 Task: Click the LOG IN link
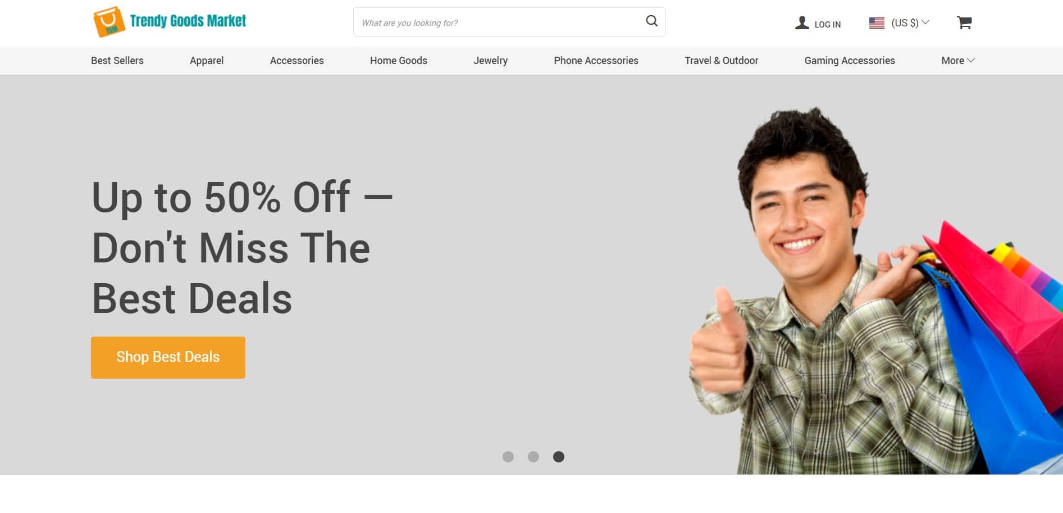[x=828, y=24]
